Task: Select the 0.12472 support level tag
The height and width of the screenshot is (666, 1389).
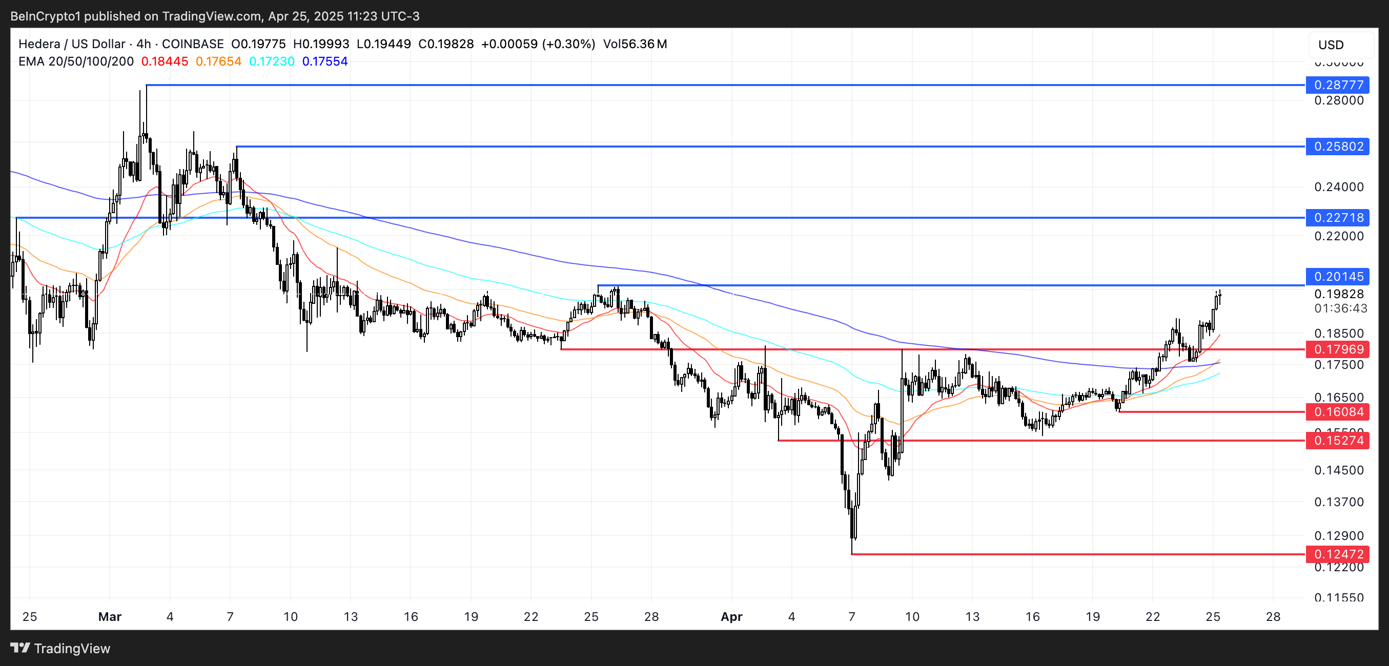Action: coord(1338,554)
